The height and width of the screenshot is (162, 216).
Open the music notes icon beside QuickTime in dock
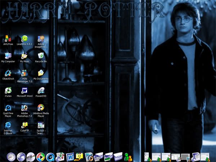point(60,157)
